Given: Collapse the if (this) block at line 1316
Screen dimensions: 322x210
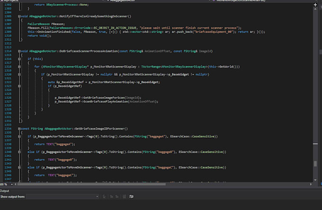Looking at the screenshot, I should 19,59.
